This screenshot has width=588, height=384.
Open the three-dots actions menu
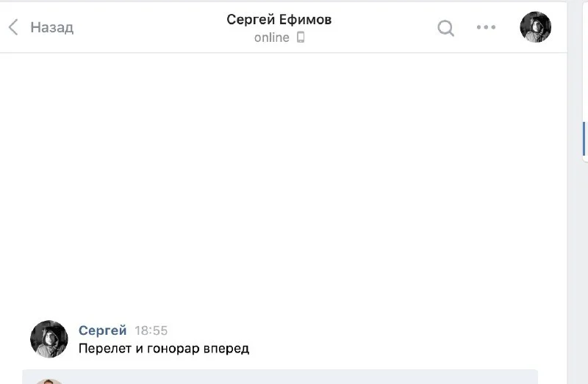486,28
